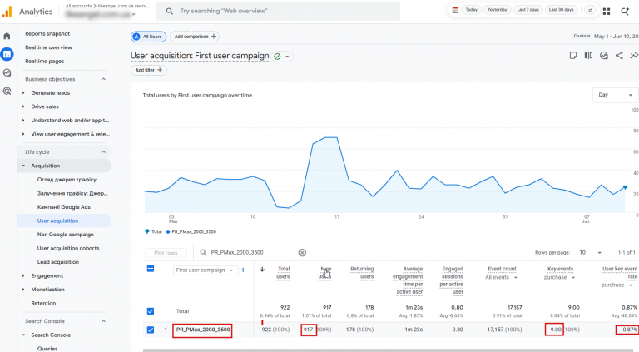Toggle the Total row checkbox
This screenshot has width=639, height=352.
(x=151, y=311)
